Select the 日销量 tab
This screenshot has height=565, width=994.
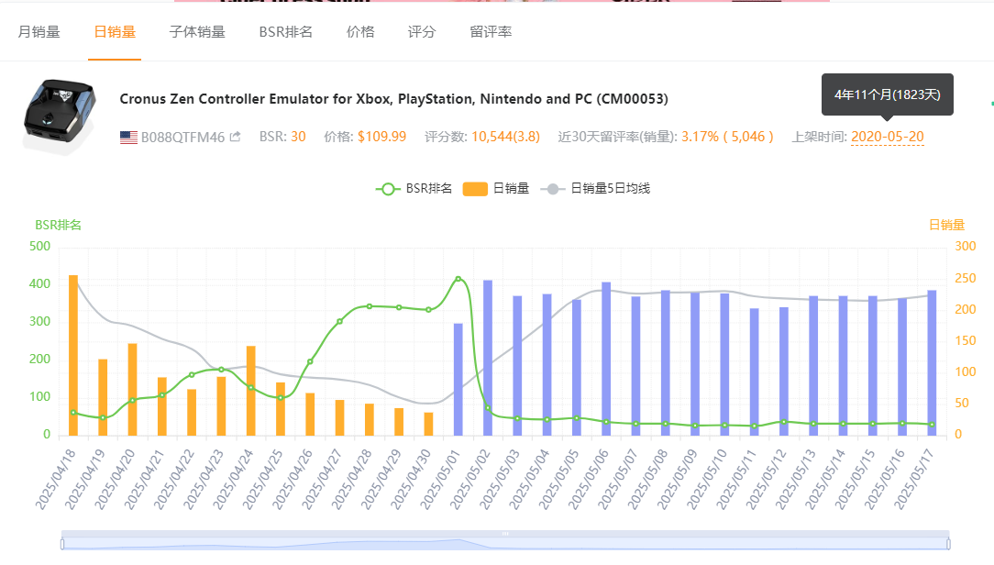(x=115, y=32)
